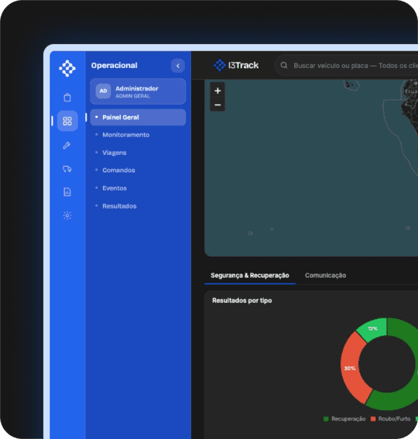The width and height of the screenshot is (418, 439).
Task: Zoom in on the map
Action: (218, 90)
